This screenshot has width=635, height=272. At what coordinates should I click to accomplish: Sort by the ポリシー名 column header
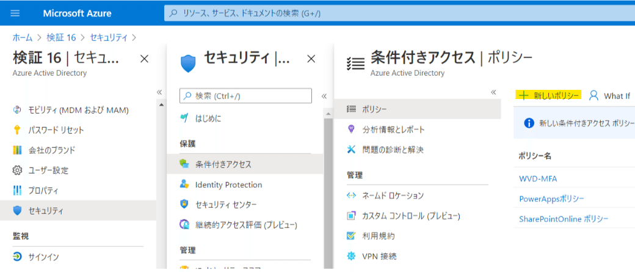click(x=535, y=156)
